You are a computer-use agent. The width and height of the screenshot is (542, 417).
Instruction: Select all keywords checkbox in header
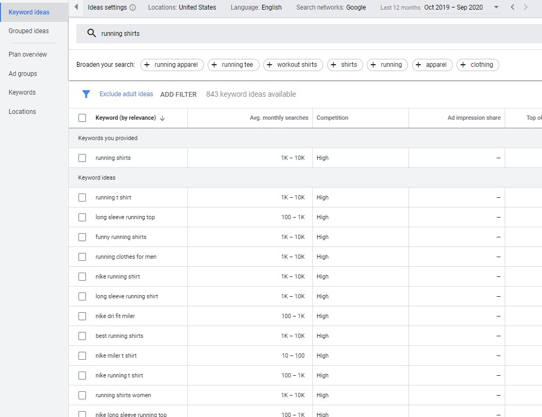tap(82, 118)
